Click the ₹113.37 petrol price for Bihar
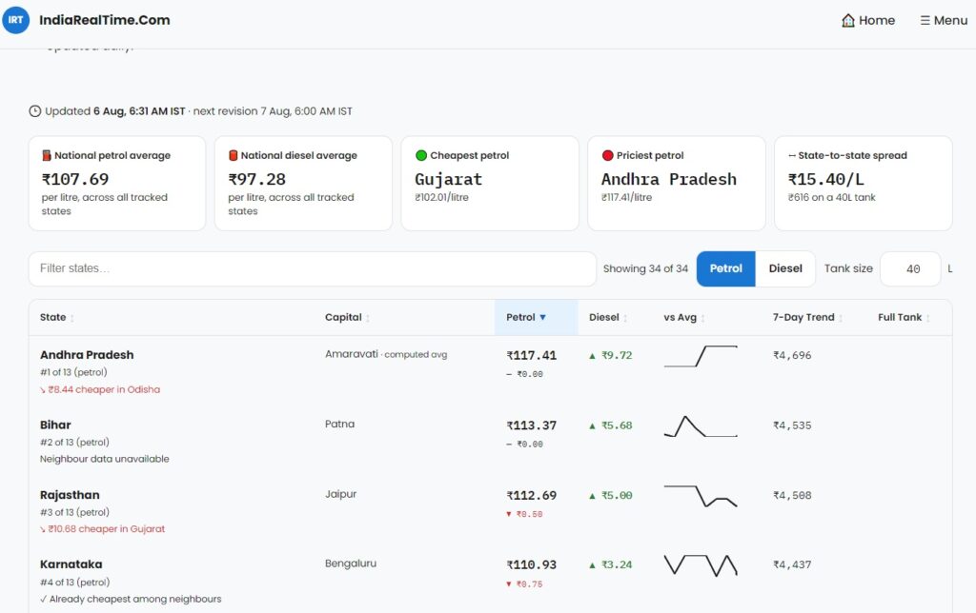Viewport: 976px width, 613px height. tap(532, 425)
